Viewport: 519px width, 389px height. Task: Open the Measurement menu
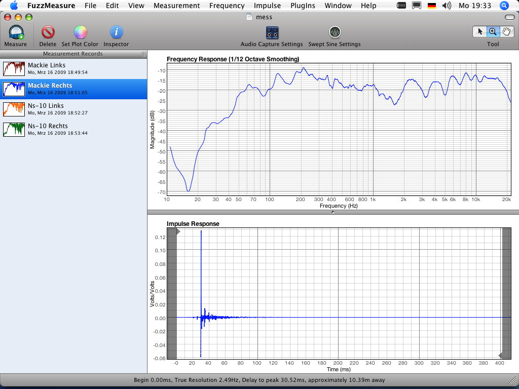pos(177,6)
